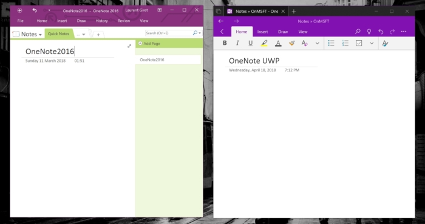The width and height of the screenshot is (425, 224).
Task: Close the Notes » OnMSFT tab
Action: click(x=283, y=12)
